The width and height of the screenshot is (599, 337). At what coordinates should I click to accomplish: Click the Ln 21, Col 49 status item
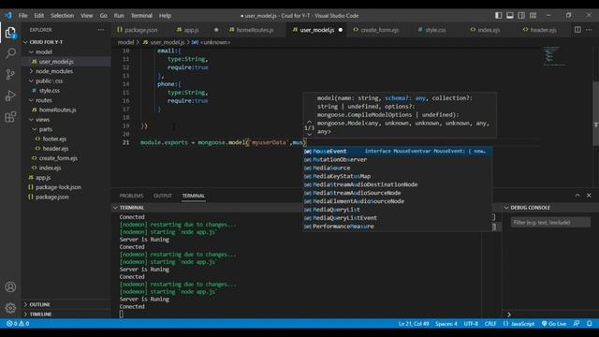[414, 324]
